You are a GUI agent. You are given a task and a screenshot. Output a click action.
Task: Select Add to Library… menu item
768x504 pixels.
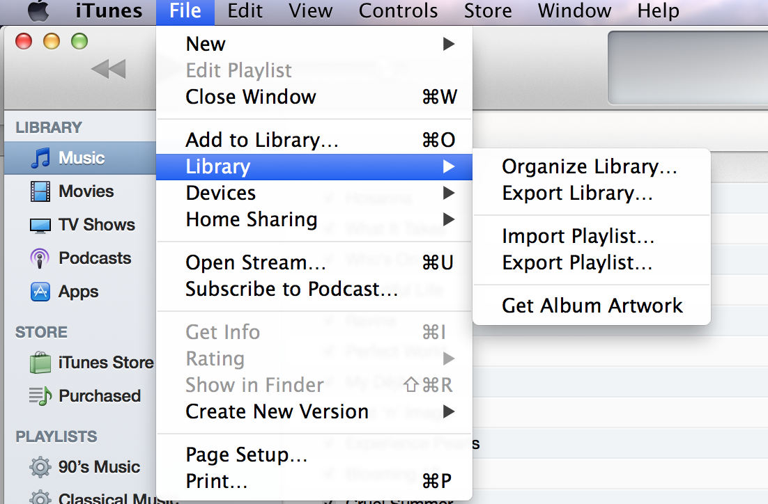262,141
